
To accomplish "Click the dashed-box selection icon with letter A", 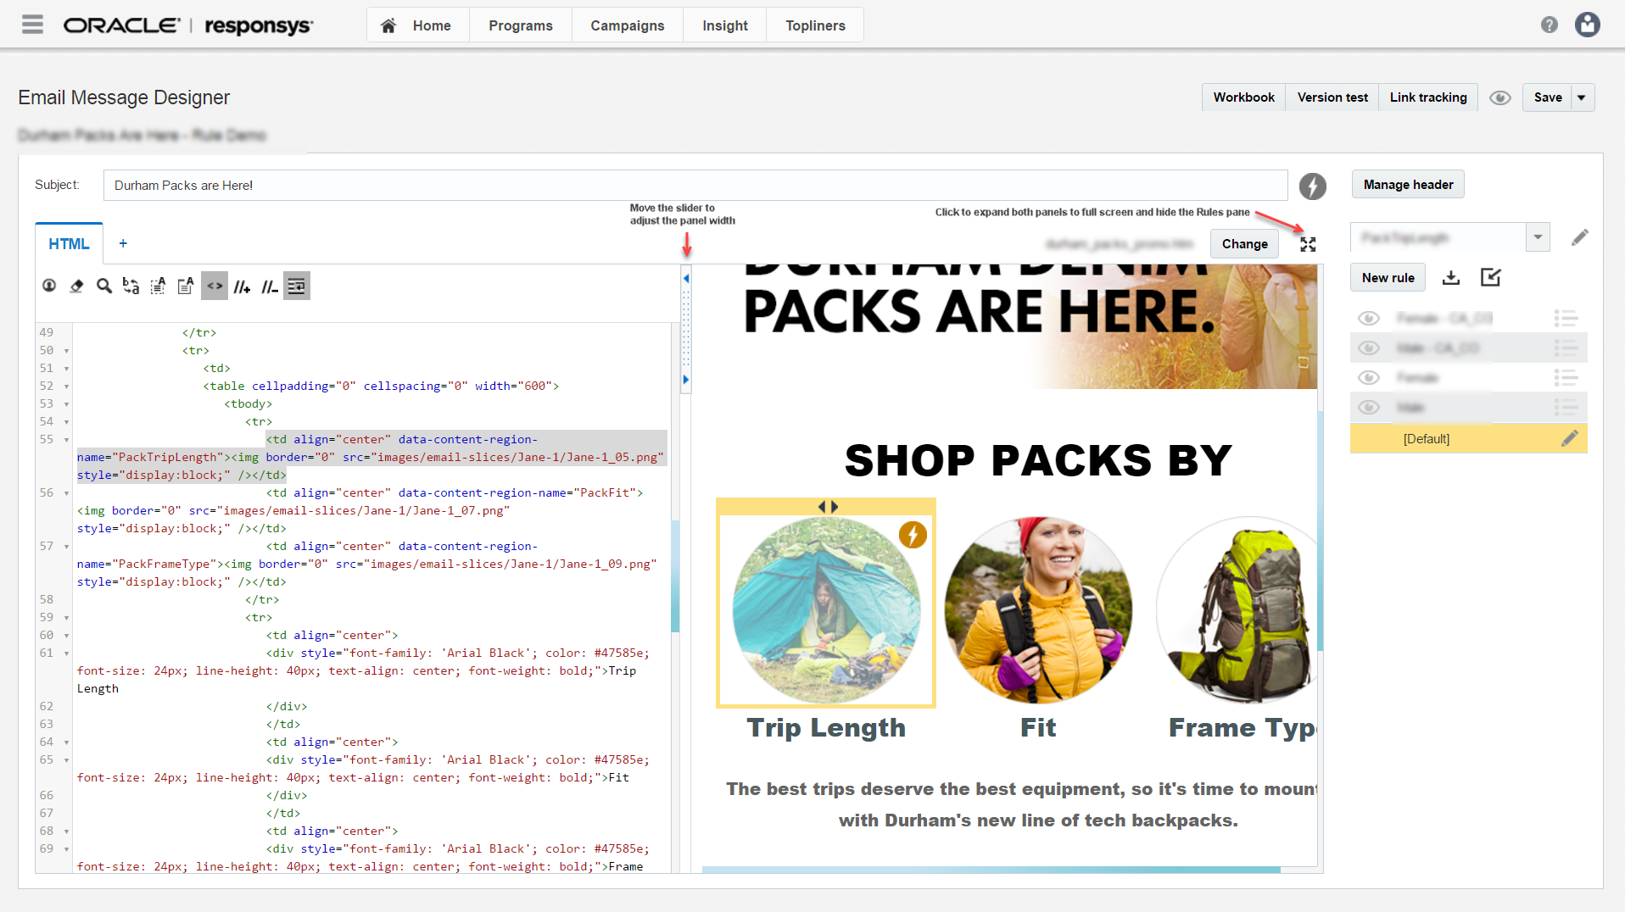I will coord(158,286).
